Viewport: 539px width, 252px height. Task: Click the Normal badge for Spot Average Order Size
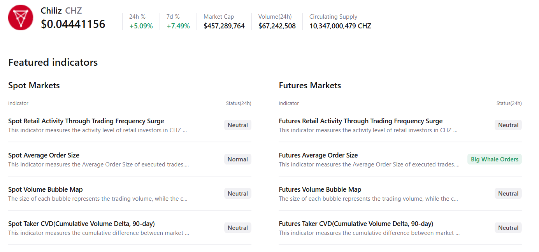coord(238,159)
